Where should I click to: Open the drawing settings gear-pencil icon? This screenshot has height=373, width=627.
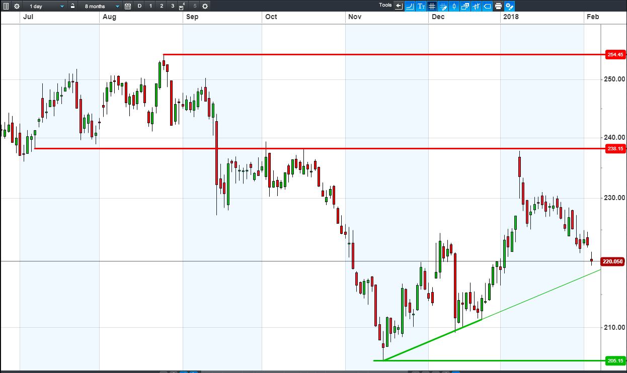[509, 6]
